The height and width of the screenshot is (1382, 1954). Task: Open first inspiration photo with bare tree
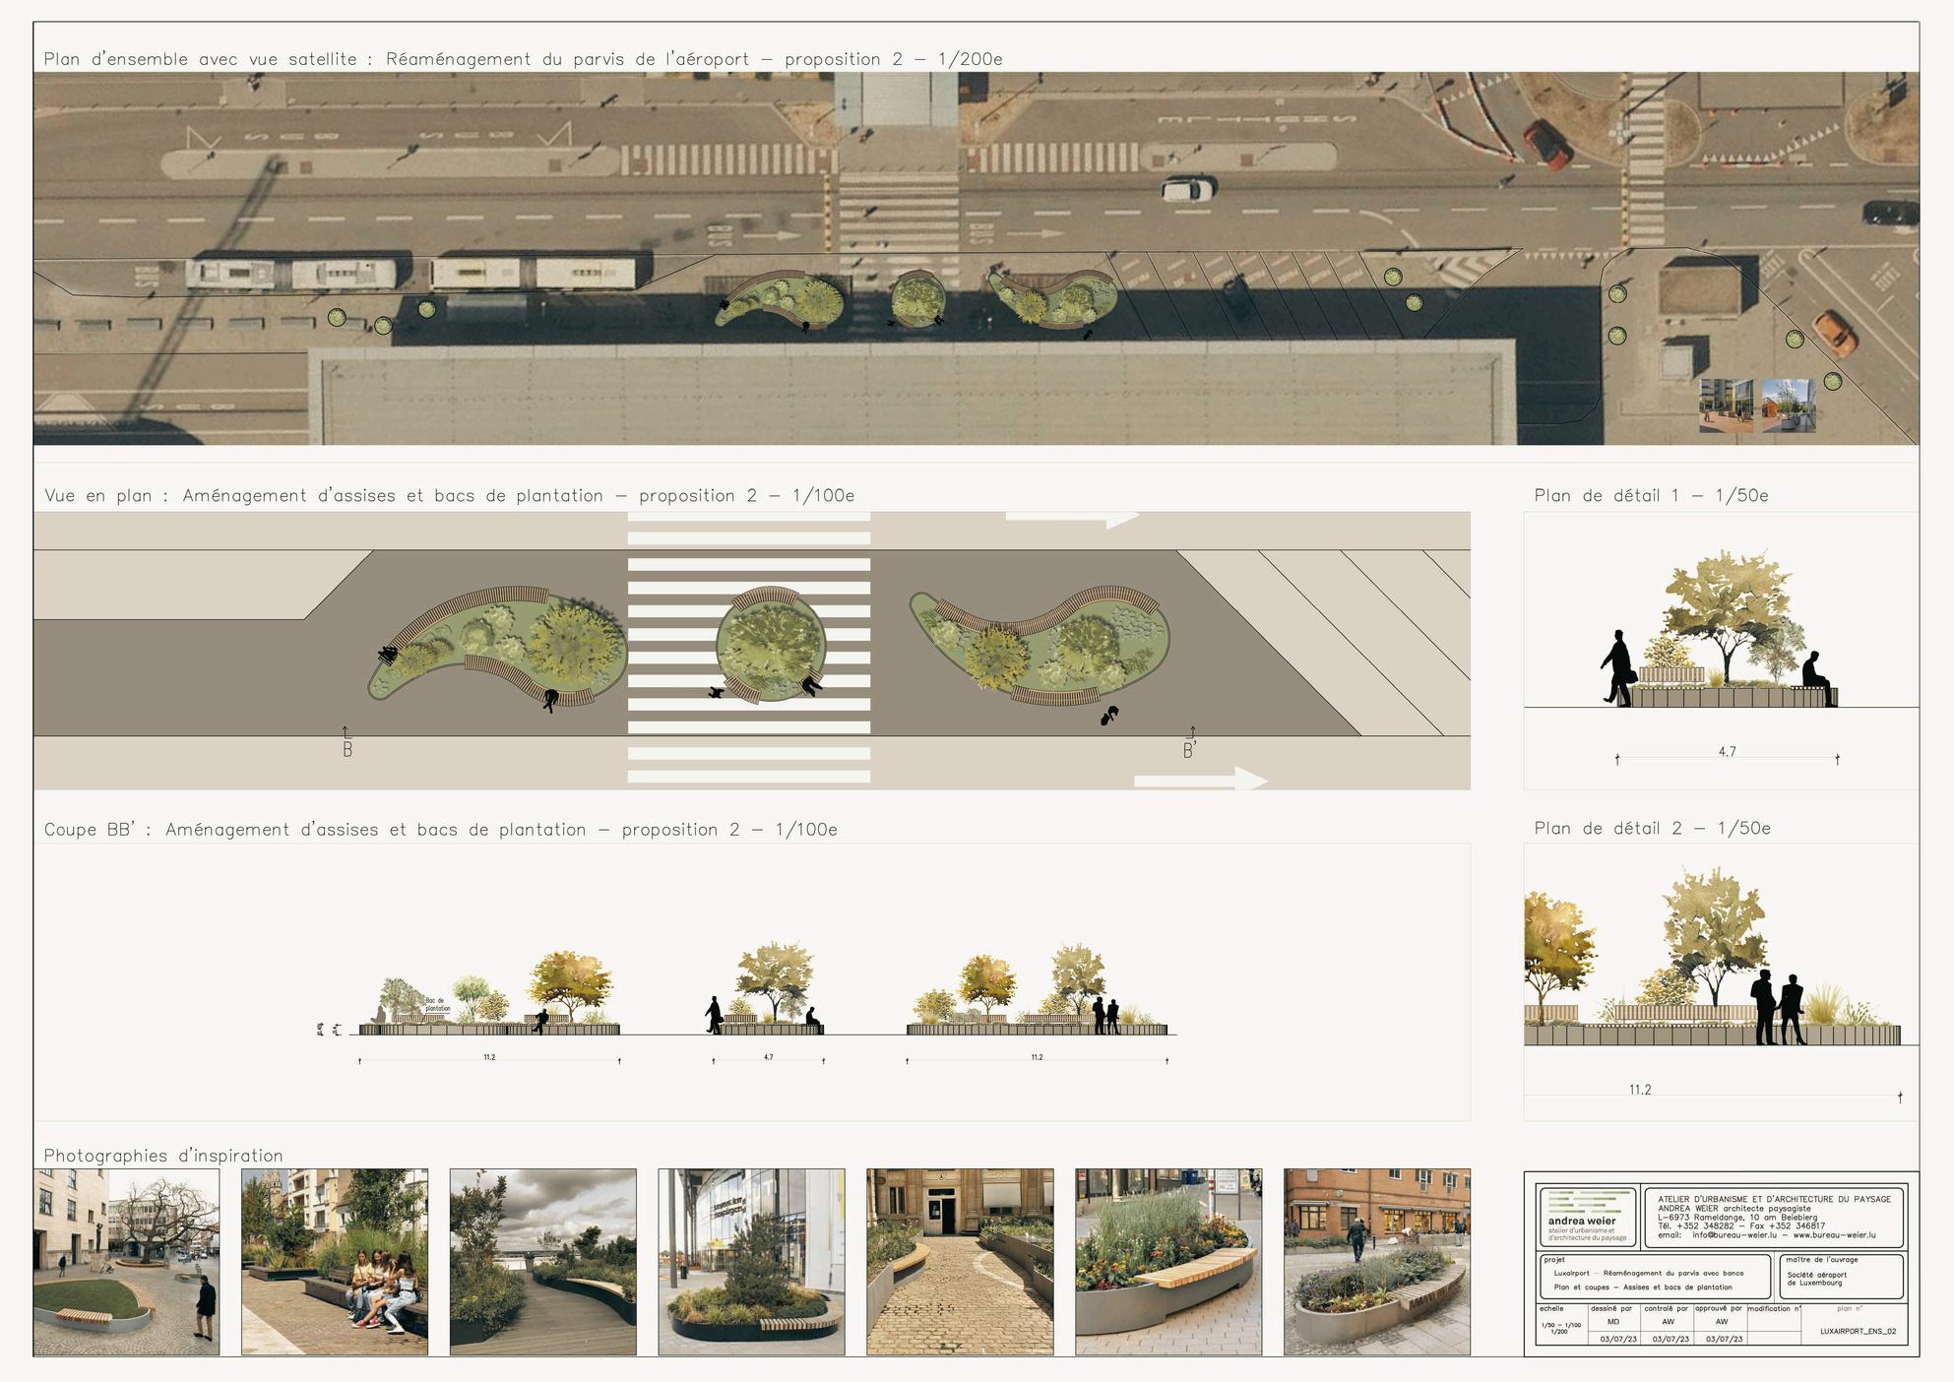(x=126, y=1262)
